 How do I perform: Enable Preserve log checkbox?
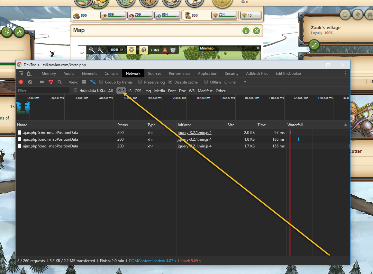pyautogui.click(x=140, y=82)
